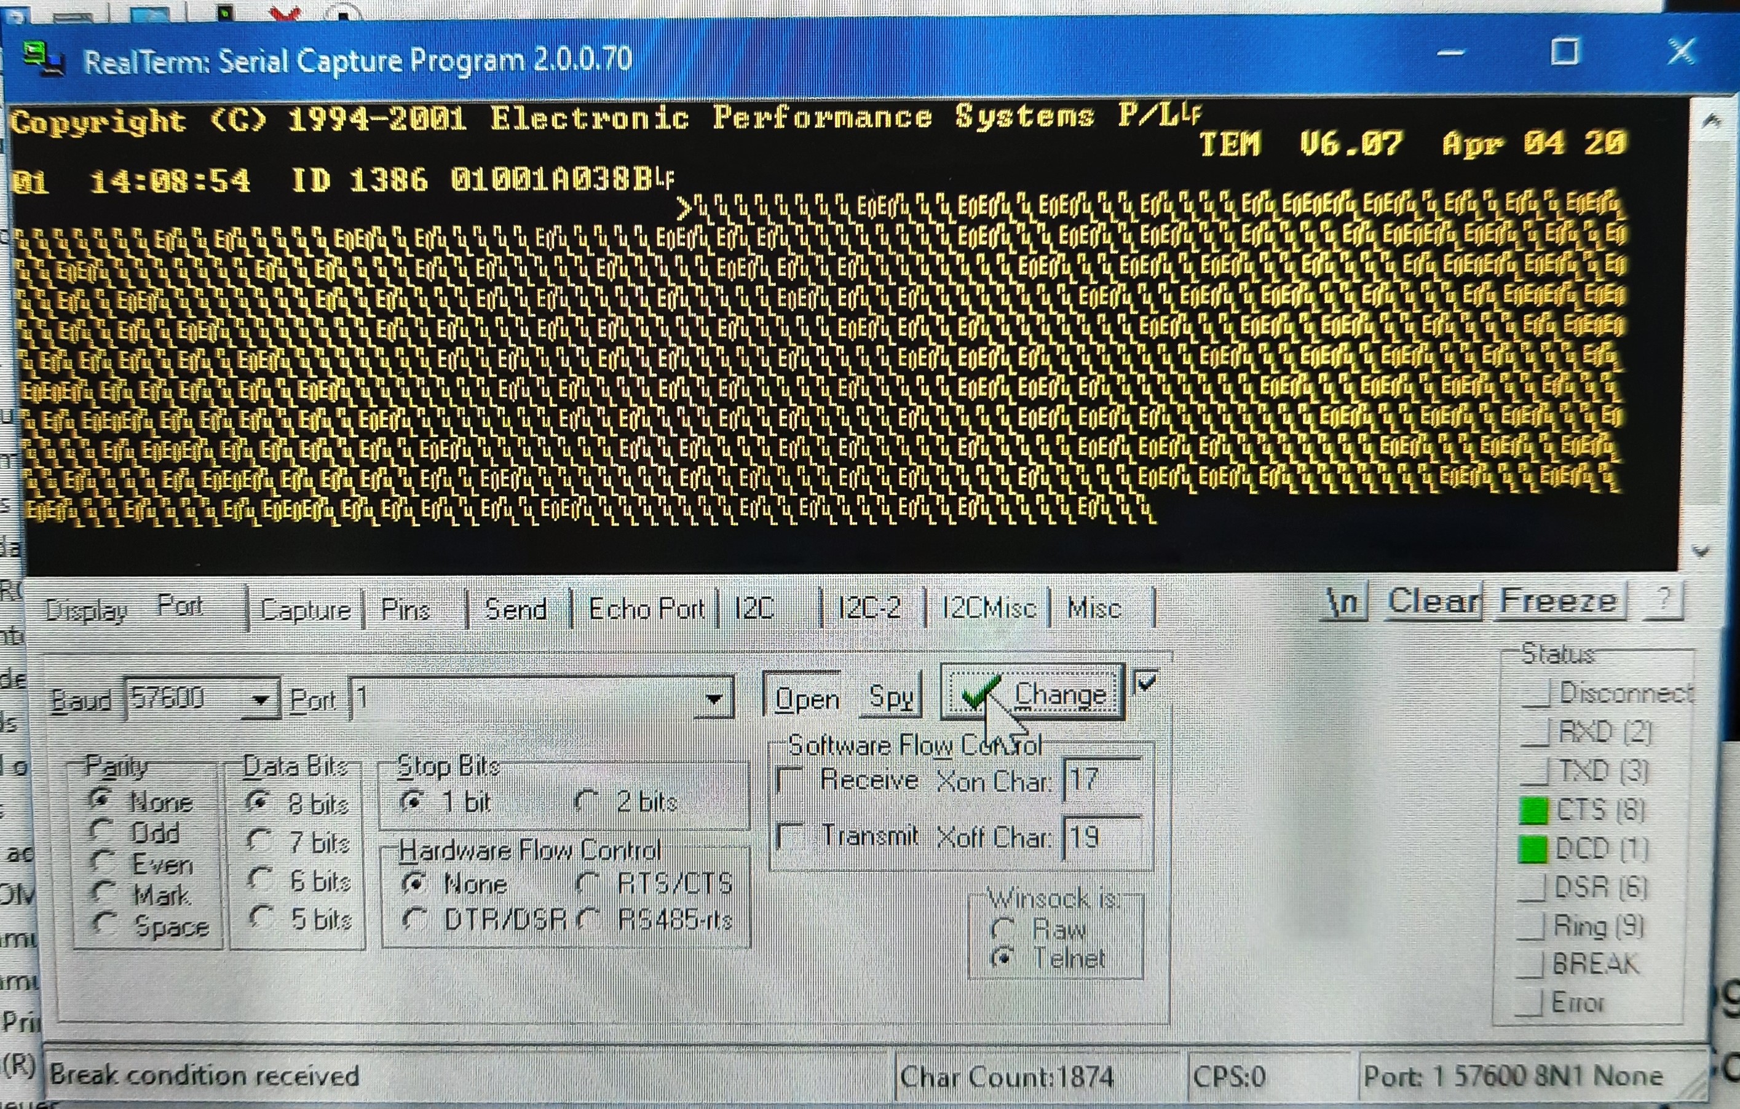Image resolution: width=1740 pixels, height=1109 pixels.
Task: Set hardware flow control to None
Action: pos(415,882)
